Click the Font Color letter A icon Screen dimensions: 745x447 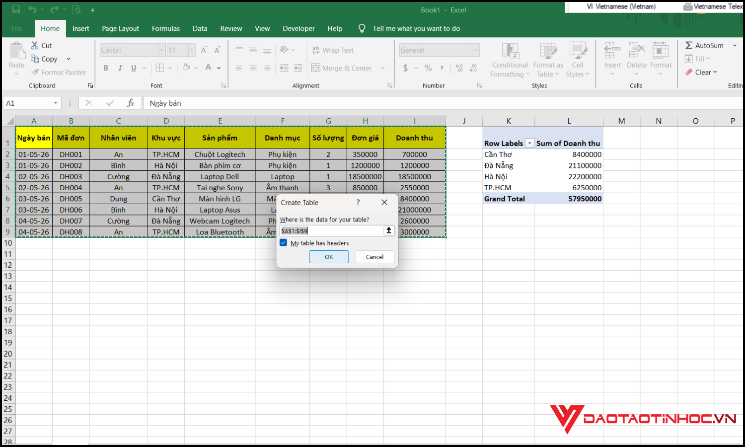click(x=208, y=68)
